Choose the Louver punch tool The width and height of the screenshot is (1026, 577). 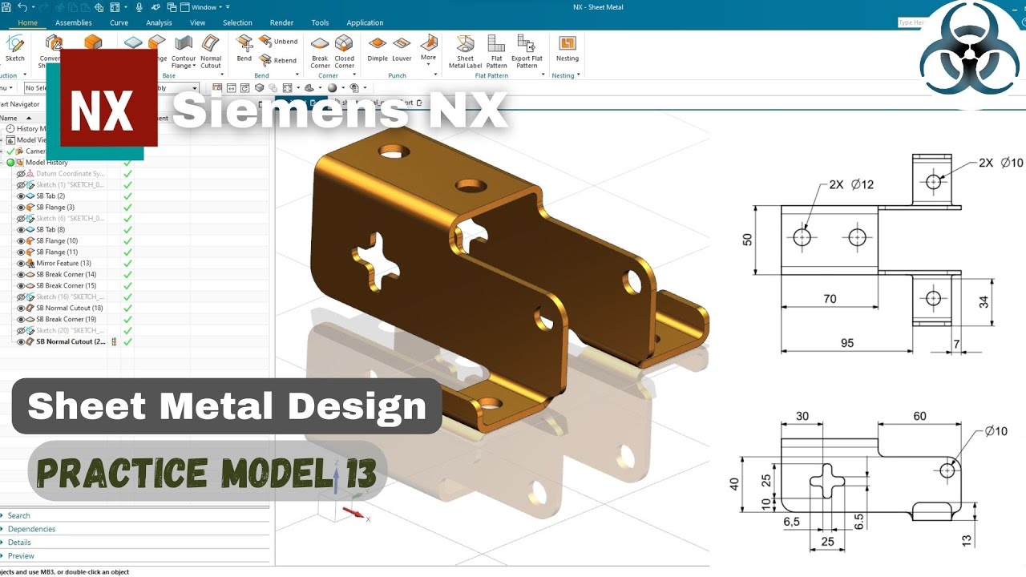tap(402, 48)
